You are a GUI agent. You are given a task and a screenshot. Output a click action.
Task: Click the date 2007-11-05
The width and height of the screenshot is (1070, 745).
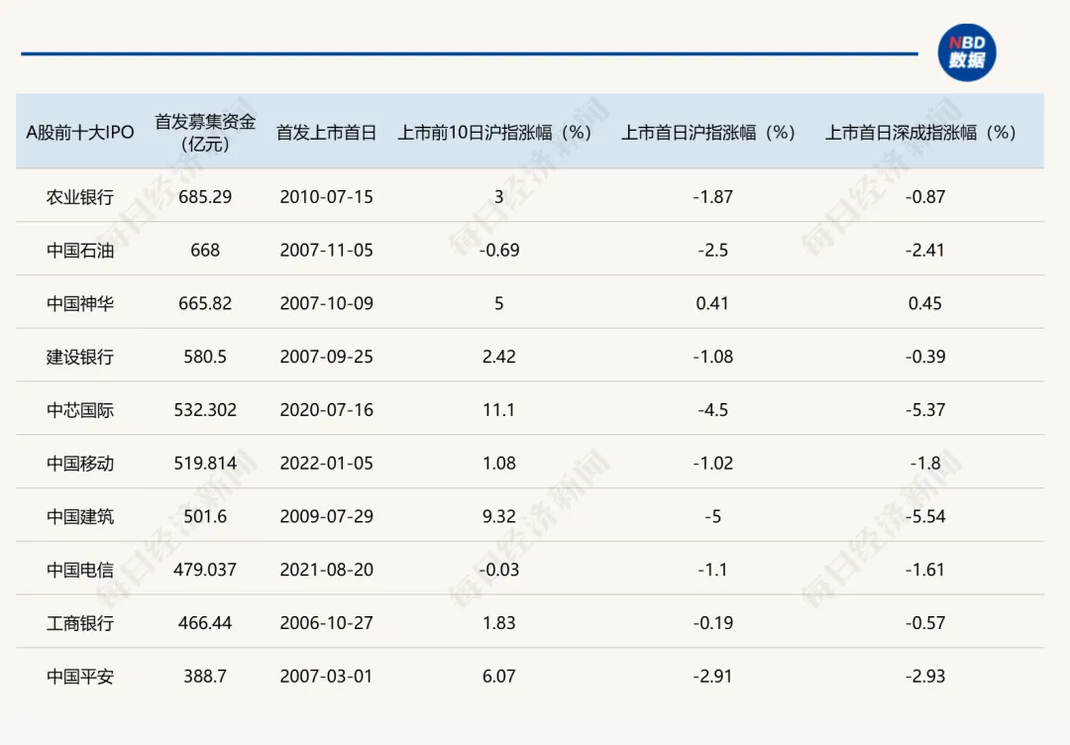326,251
